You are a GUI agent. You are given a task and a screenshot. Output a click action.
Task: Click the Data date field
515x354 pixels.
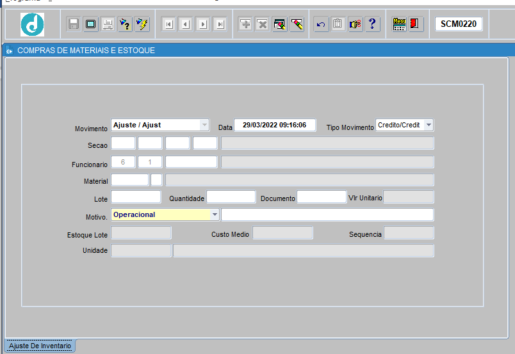coord(275,125)
